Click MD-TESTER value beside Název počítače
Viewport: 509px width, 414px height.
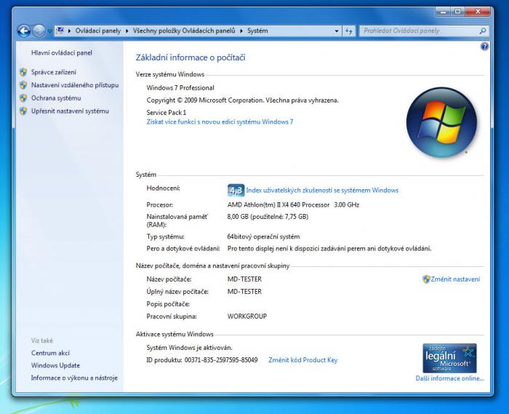pos(244,279)
